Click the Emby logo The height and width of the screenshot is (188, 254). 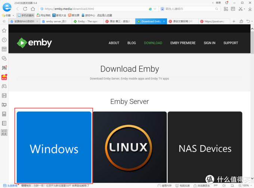[x=34, y=43]
